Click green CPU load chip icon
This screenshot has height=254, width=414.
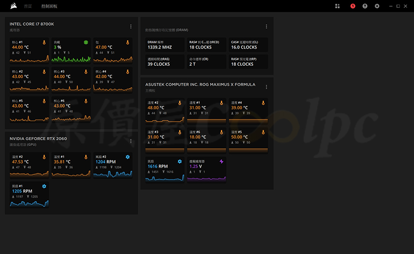tap(86, 42)
